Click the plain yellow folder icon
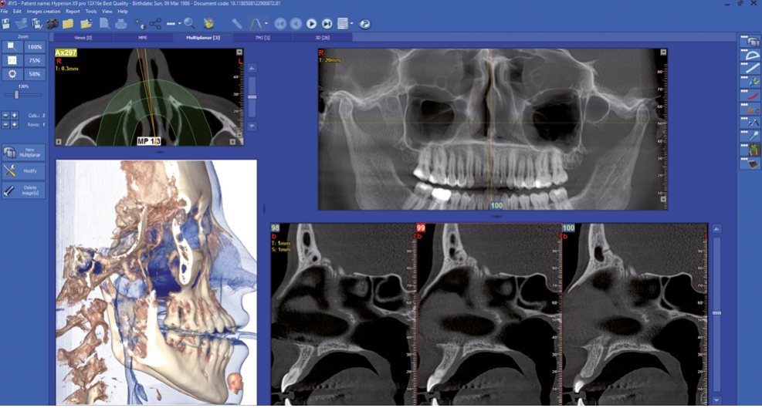 pyautogui.click(x=67, y=23)
